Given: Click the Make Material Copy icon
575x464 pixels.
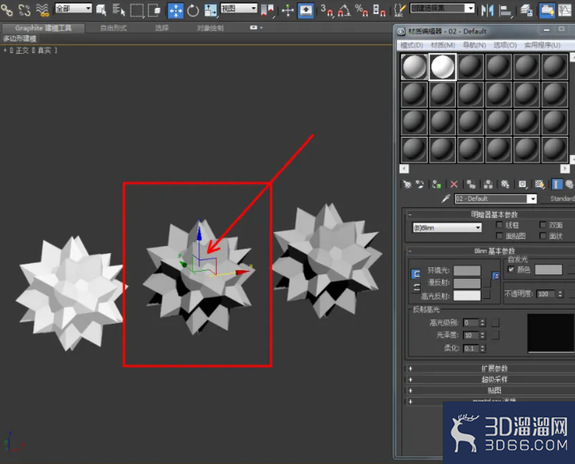Looking at the screenshot, I should 471,184.
